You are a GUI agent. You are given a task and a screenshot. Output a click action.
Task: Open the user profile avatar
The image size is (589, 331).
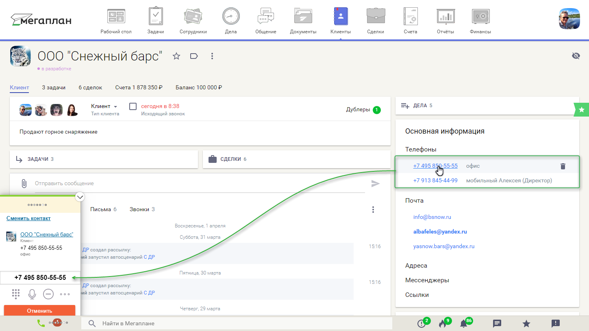pyautogui.click(x=569, y=19)
